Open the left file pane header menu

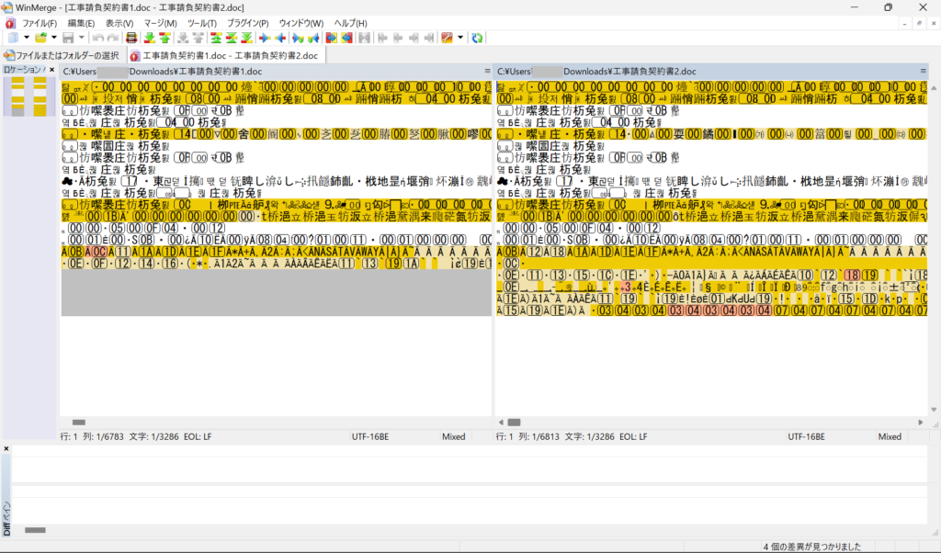click(x=487, y=71)
